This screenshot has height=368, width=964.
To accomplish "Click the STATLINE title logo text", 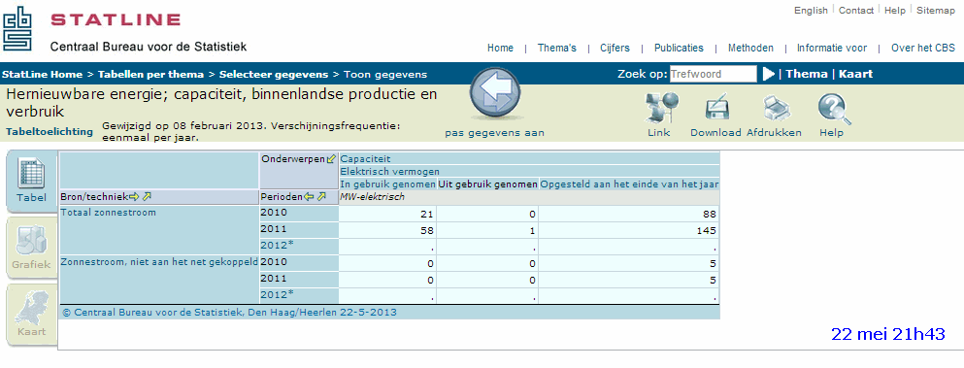I will pos(116,19).
